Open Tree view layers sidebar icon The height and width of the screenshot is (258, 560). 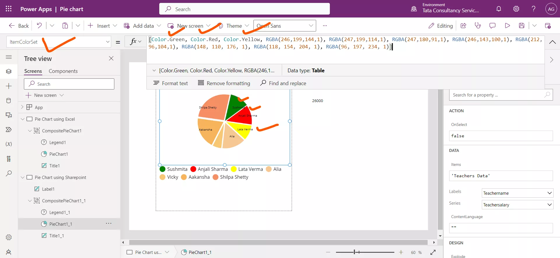coord(9,71)
